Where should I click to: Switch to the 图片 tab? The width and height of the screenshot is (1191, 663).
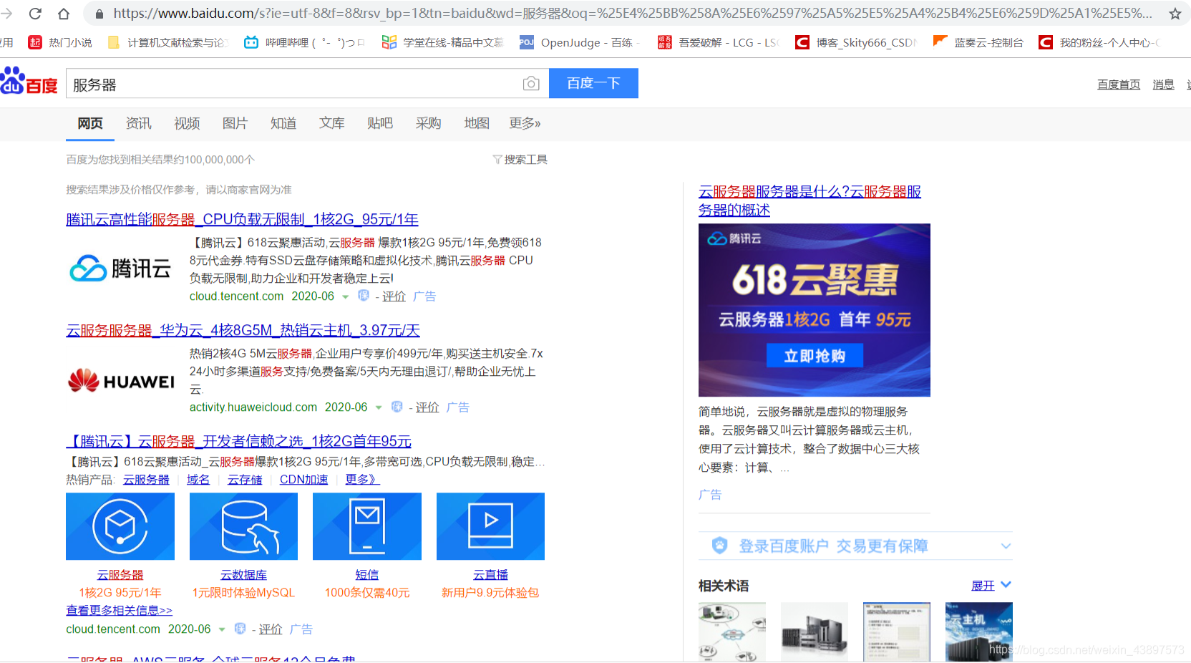pyautogui.click(x=235, y=123)
